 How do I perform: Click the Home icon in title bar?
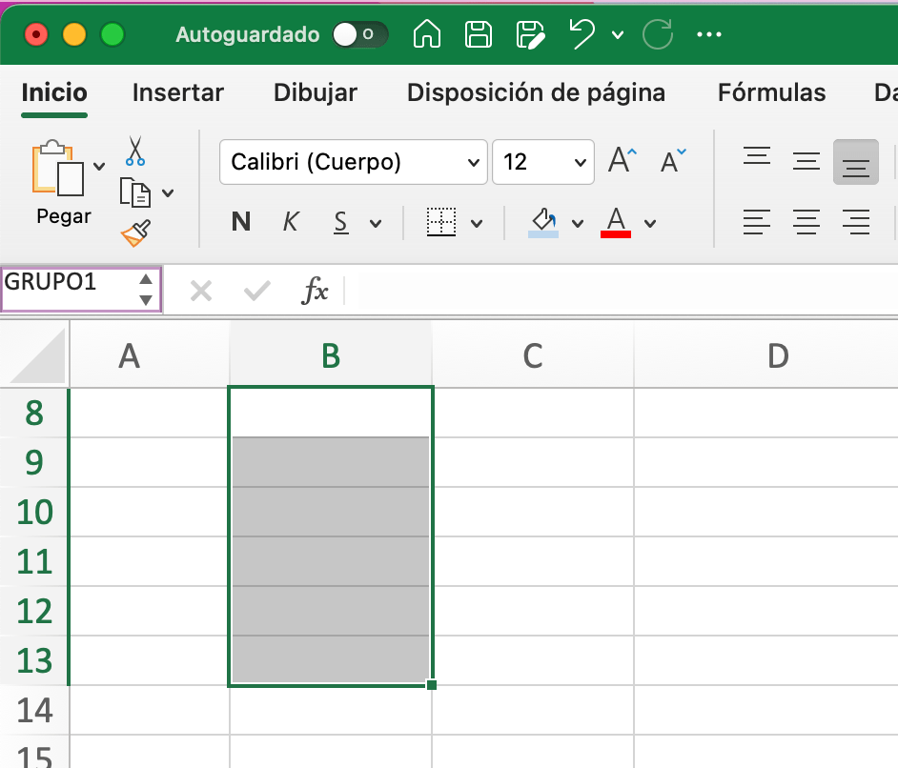[x=427, y=35]
